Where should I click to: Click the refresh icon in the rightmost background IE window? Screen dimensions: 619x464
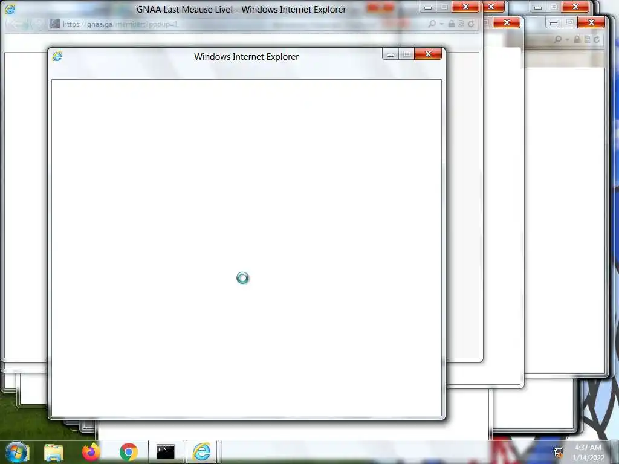(597, 39)
